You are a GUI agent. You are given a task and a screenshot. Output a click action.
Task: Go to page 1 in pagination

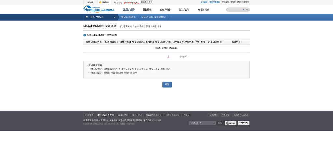click(168, 57)
